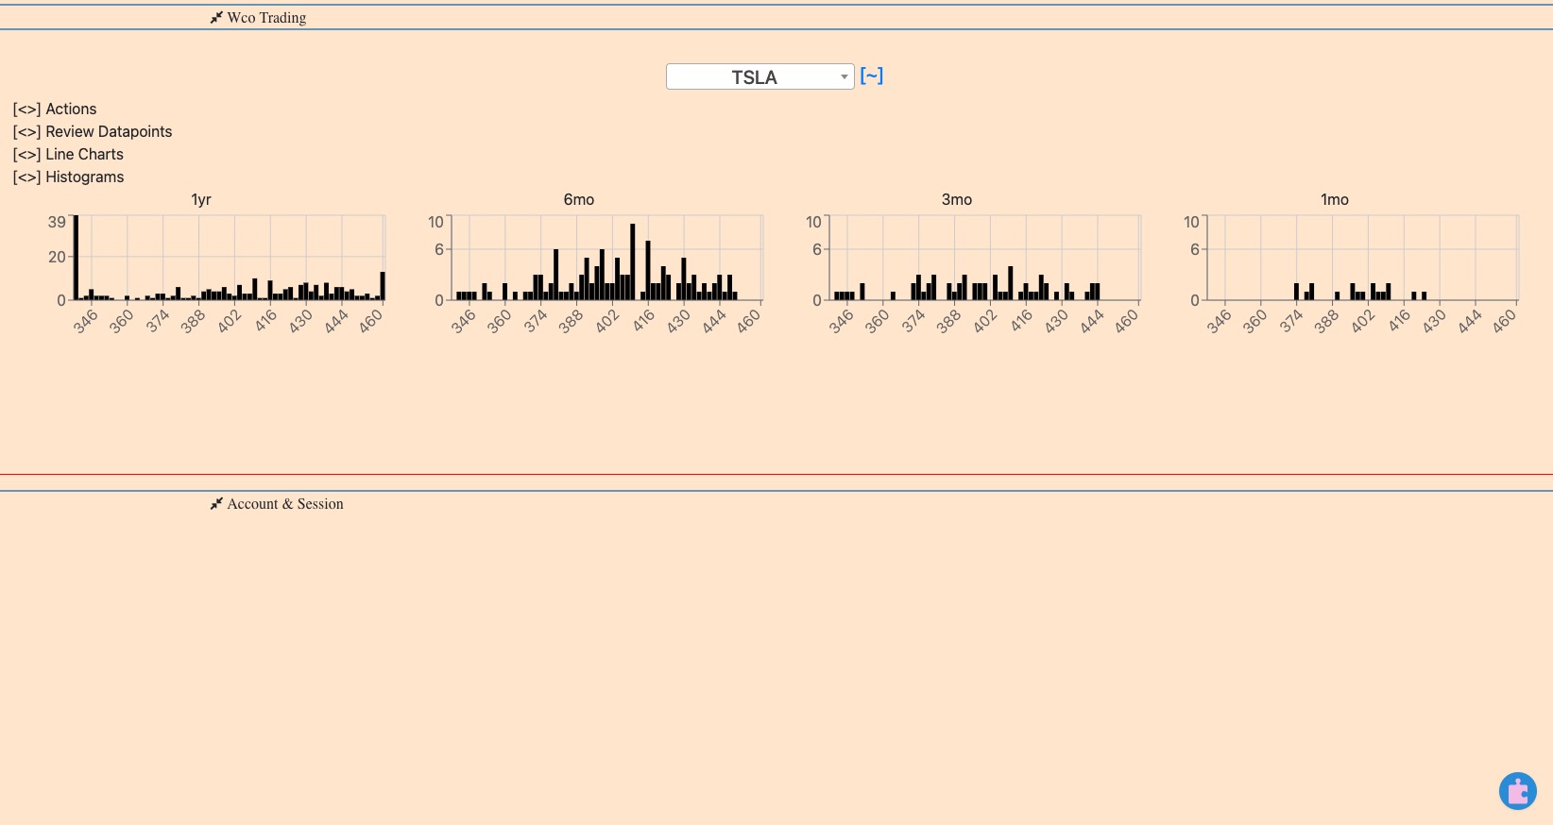Click the Wco Trading header title
Viewport: 1553px width, 825px height.
266,18
